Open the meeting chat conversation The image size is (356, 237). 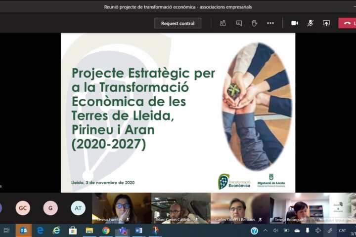[x=239, y=23]
